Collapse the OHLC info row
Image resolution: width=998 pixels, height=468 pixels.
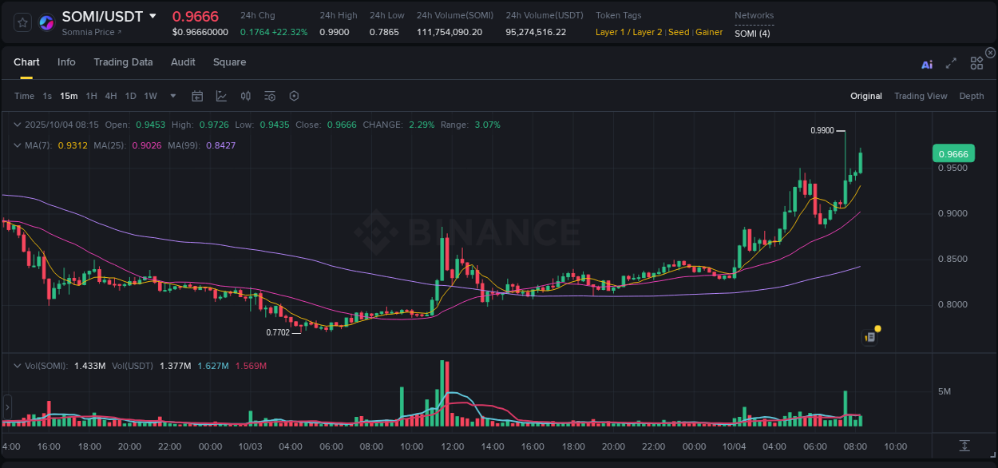coord(18,125)
